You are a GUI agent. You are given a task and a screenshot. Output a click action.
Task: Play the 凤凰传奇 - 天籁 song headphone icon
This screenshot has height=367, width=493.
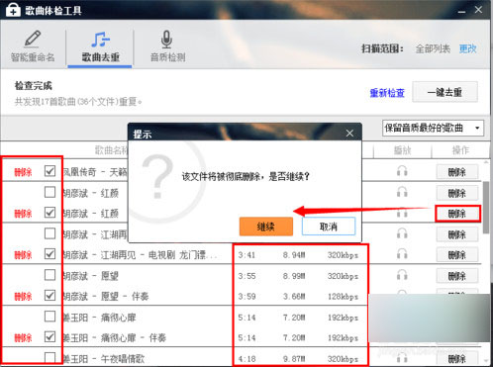402,171
